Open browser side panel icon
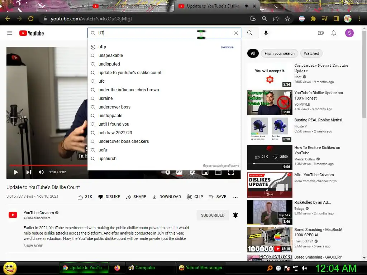The width and height of the screenshot is (367, 275). point(336,19)
